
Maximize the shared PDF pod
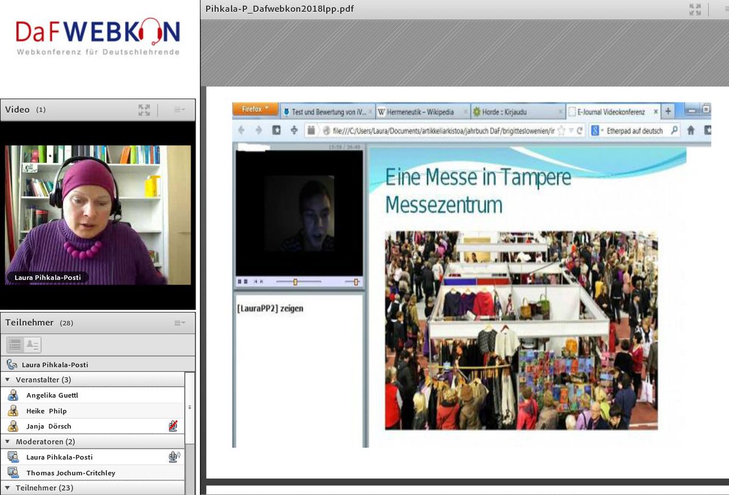click(696, 9)
